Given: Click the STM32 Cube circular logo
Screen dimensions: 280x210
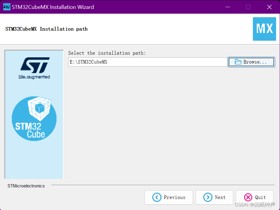Looking at the screenshot, I should 34,119.
